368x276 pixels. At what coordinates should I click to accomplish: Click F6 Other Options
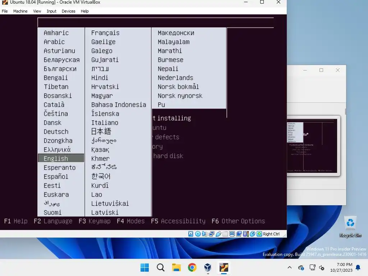[238, 221]
